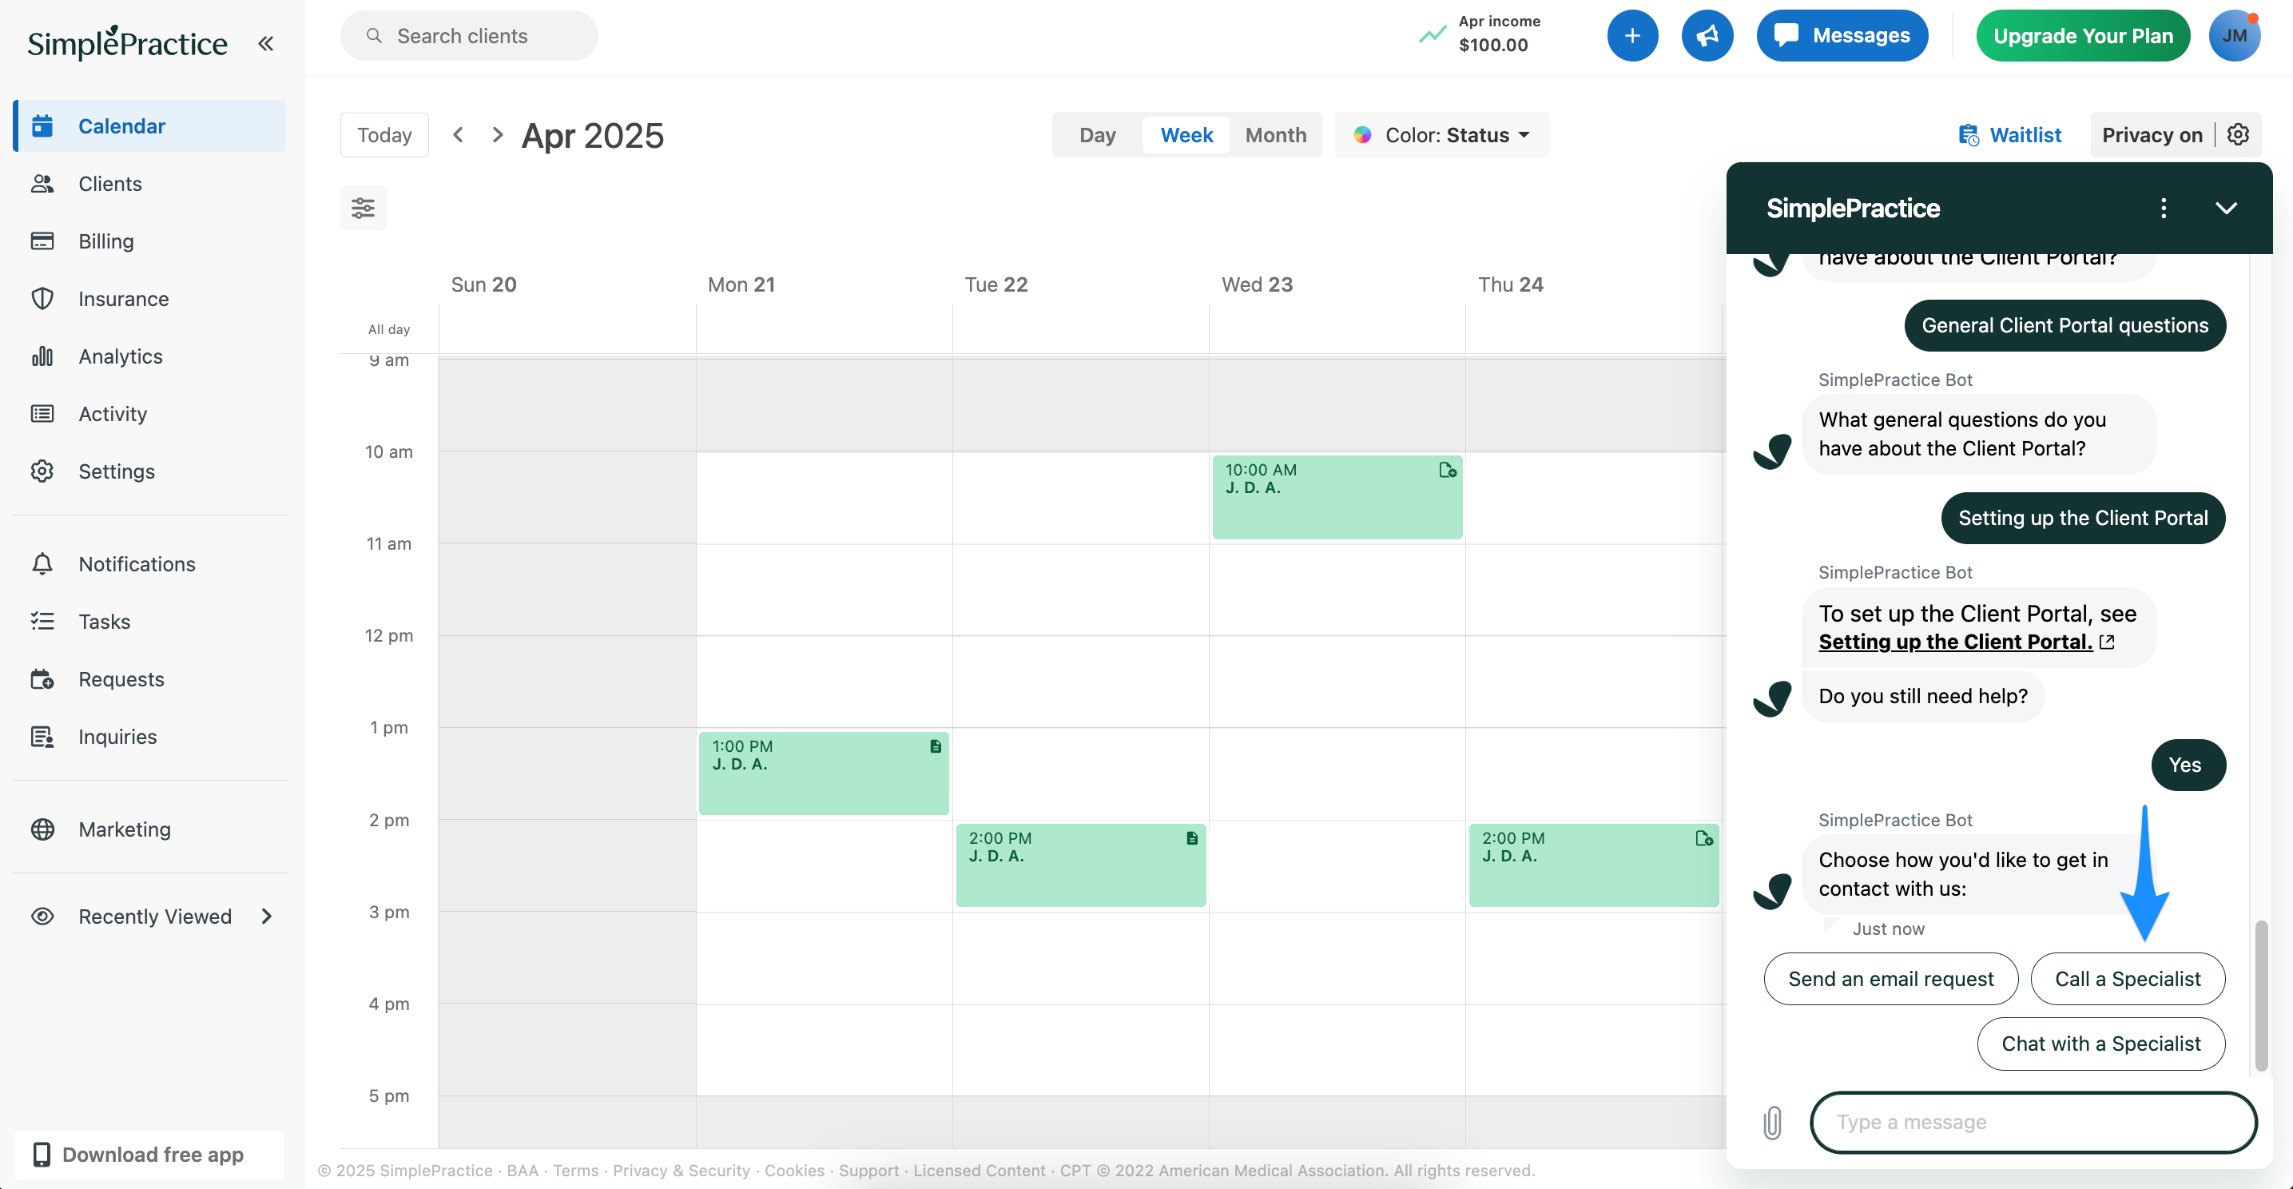
Task: Click the SimplePractice logo
Action: point(127,42)
